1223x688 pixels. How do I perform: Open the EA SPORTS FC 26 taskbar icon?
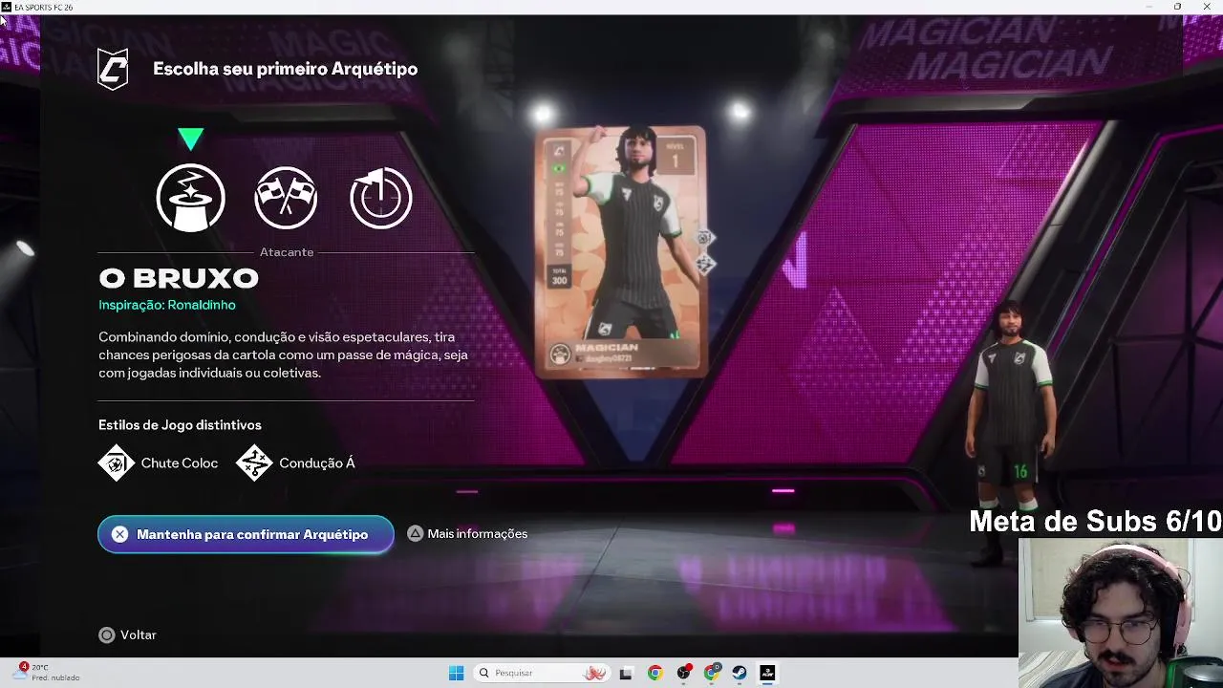click(767, 673)
